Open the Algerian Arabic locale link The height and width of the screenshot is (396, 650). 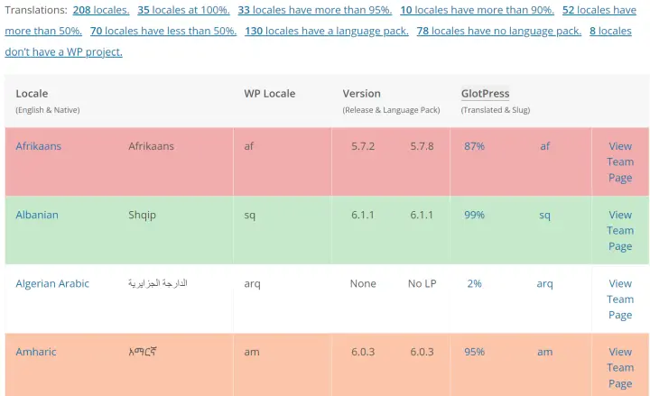tap(52, 284)
